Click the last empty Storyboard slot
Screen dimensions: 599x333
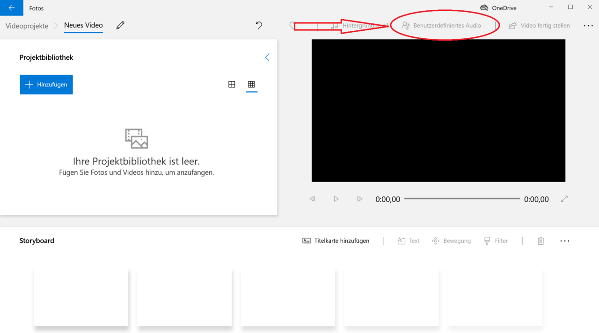(495, 297)
